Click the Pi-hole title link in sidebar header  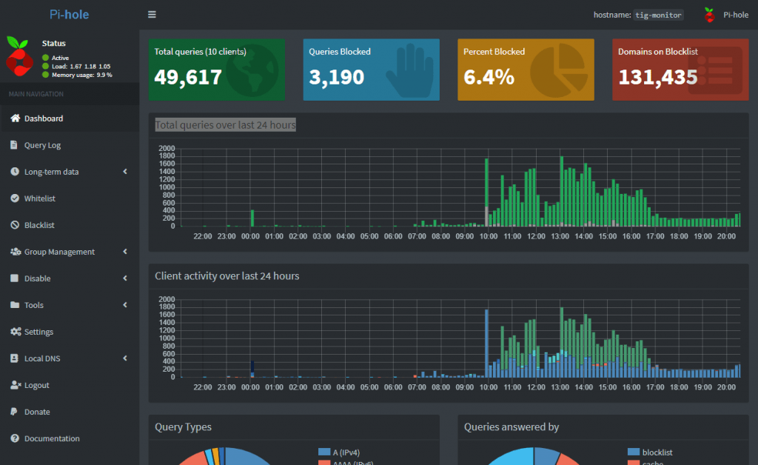point(69,15)
